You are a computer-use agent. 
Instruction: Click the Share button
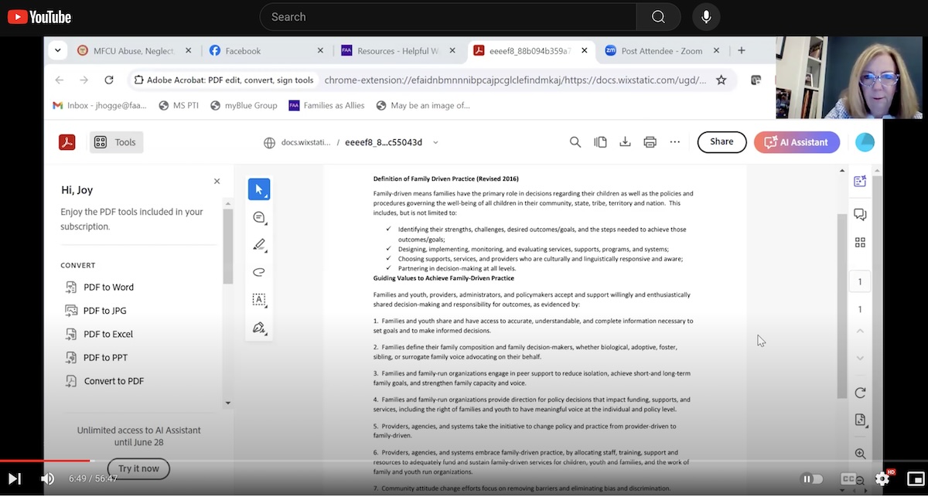pos(722,142)
